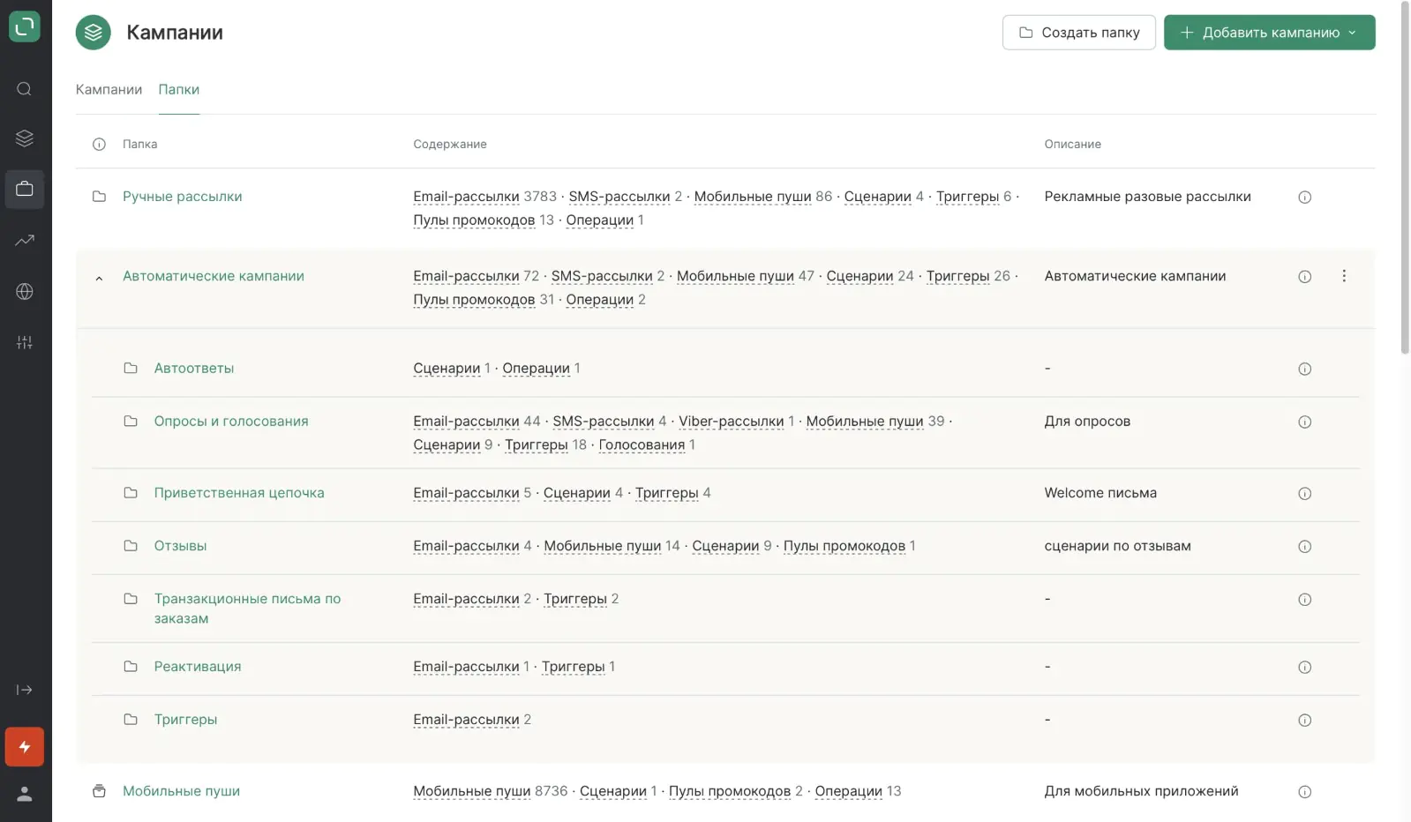Open the Опросы и голосования subfolder

(231, 421)
